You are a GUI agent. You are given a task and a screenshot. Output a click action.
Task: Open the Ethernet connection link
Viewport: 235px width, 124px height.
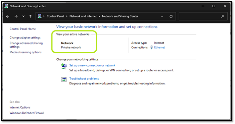[159, 47]
